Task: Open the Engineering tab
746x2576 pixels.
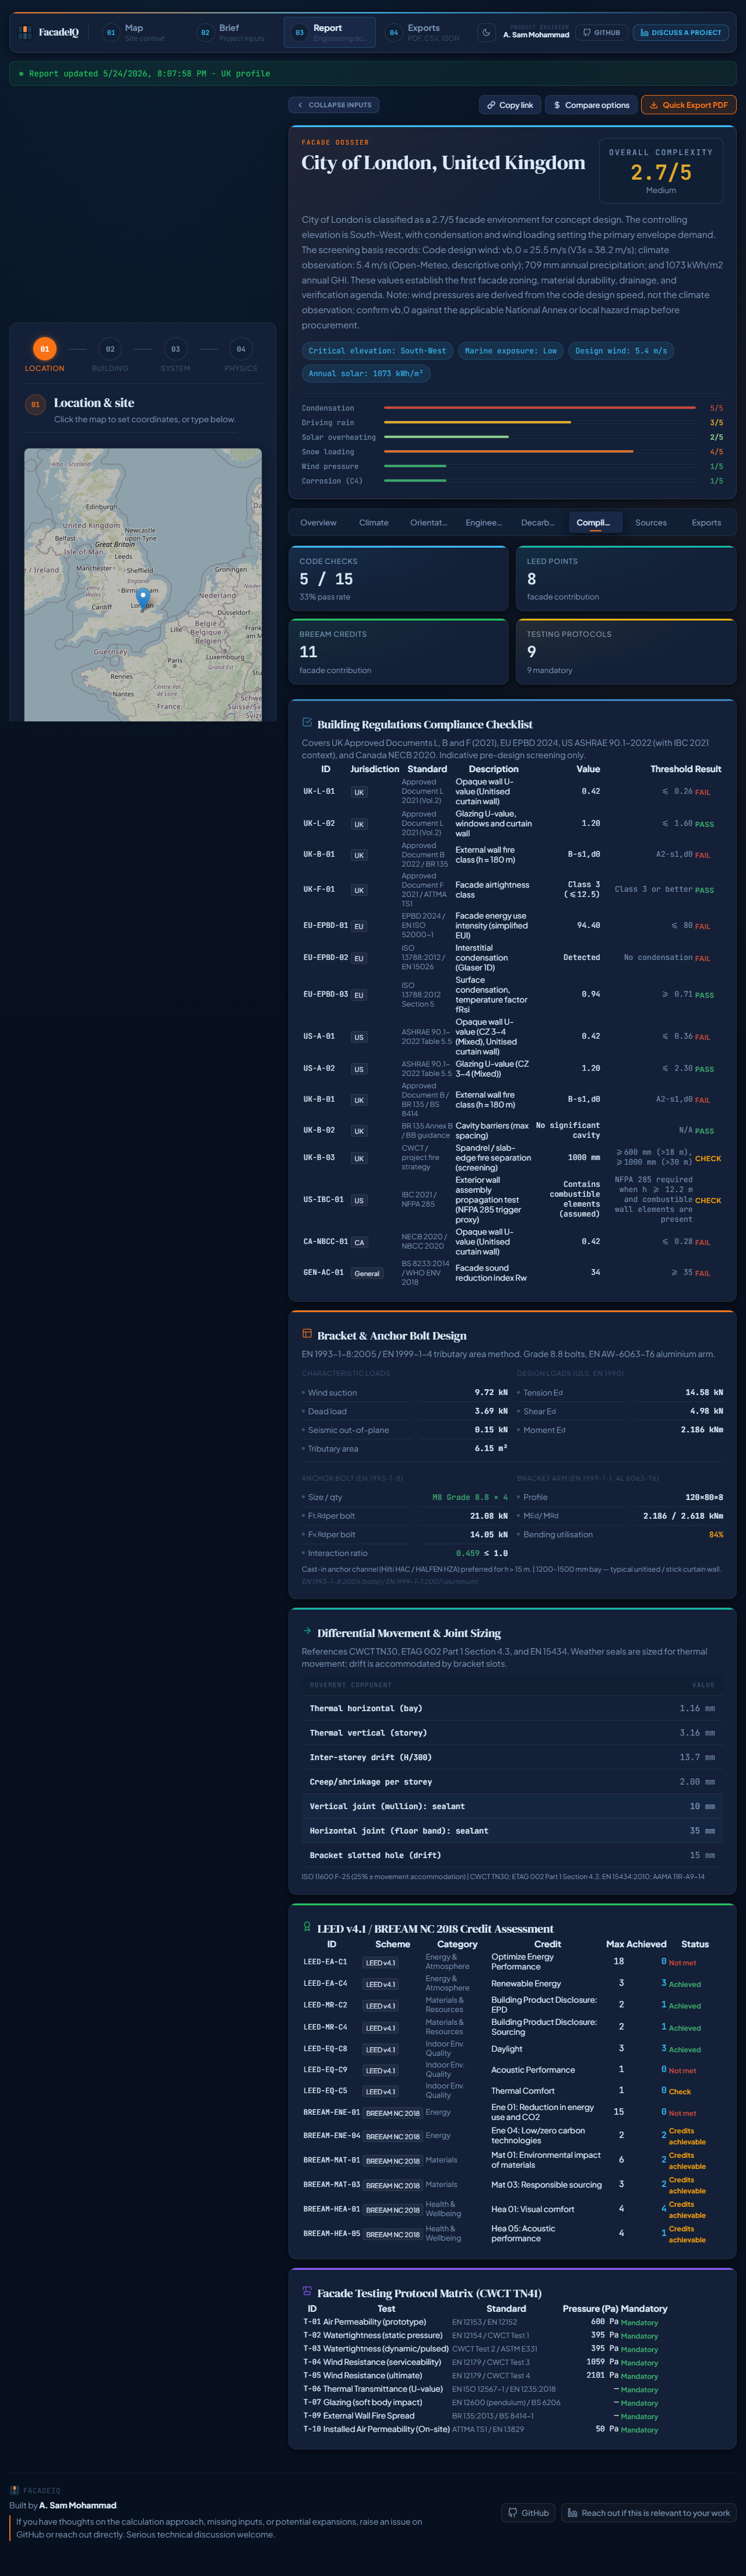Action: 484,523
